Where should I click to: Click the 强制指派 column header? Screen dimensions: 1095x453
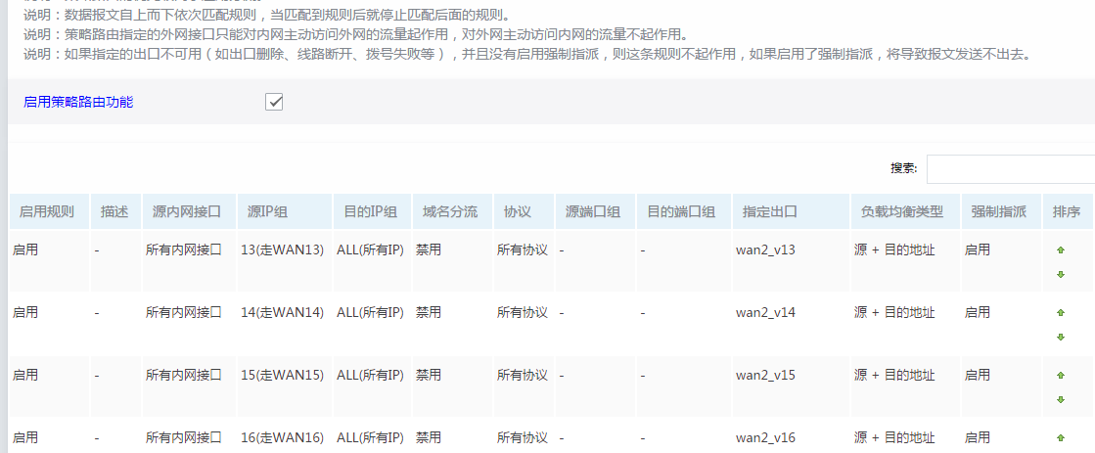point(1001,212)
